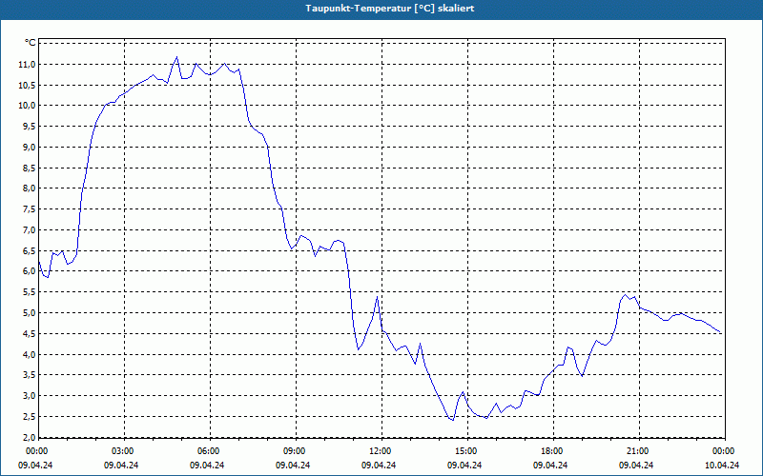The height and width of the screenshot is (476, 763).
Task: Click the '09.04.24' date below '03:00'
Action: click(x=121, y=465)
